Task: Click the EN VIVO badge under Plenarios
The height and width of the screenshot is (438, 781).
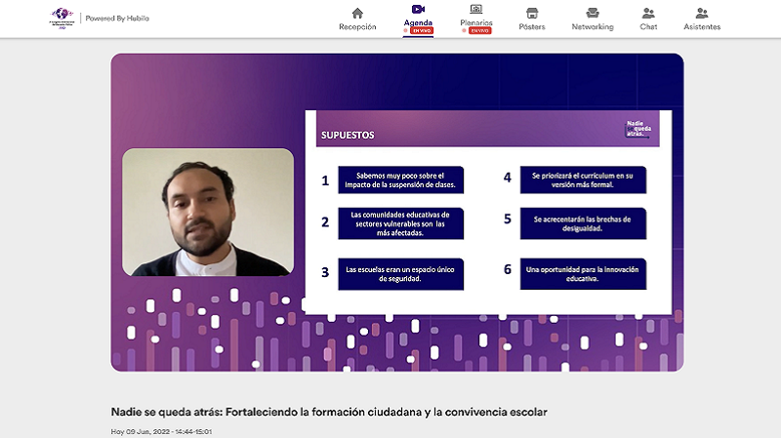Action: tap(480, 31)
